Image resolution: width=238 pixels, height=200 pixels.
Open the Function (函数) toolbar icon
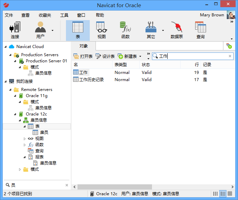(x=125, y=30)
